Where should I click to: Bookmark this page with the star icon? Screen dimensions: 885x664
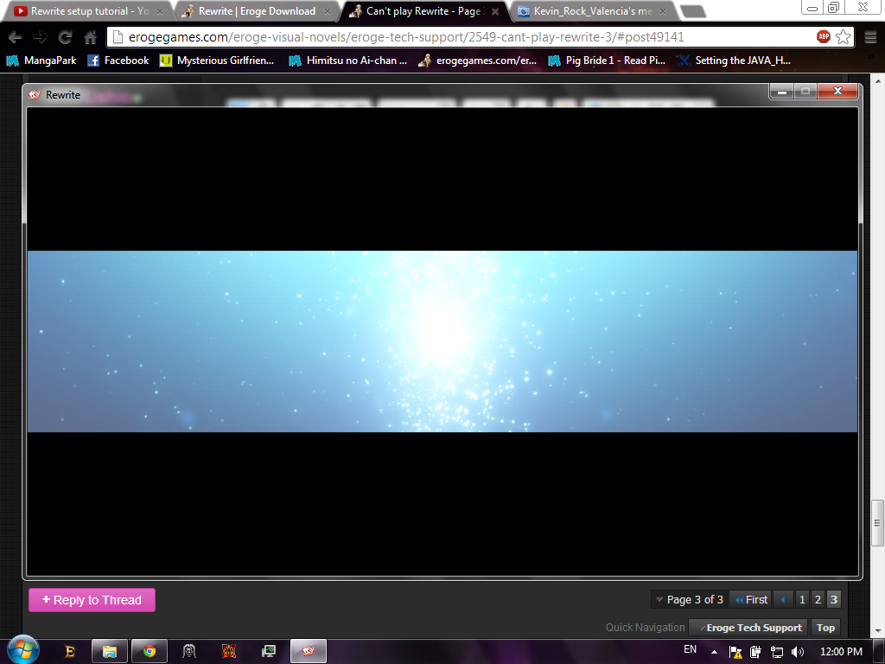[843, 37]
